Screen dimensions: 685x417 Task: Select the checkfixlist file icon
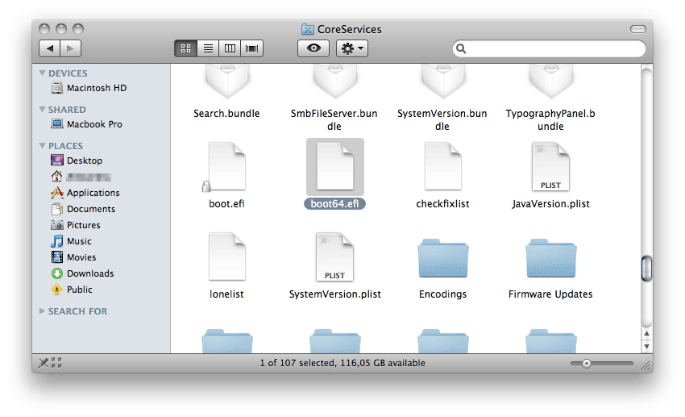tap(442, 166)
